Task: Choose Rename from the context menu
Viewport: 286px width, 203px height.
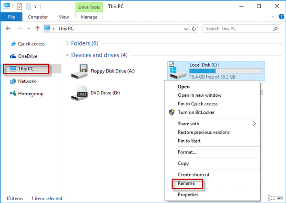Action: click(186, 183)
